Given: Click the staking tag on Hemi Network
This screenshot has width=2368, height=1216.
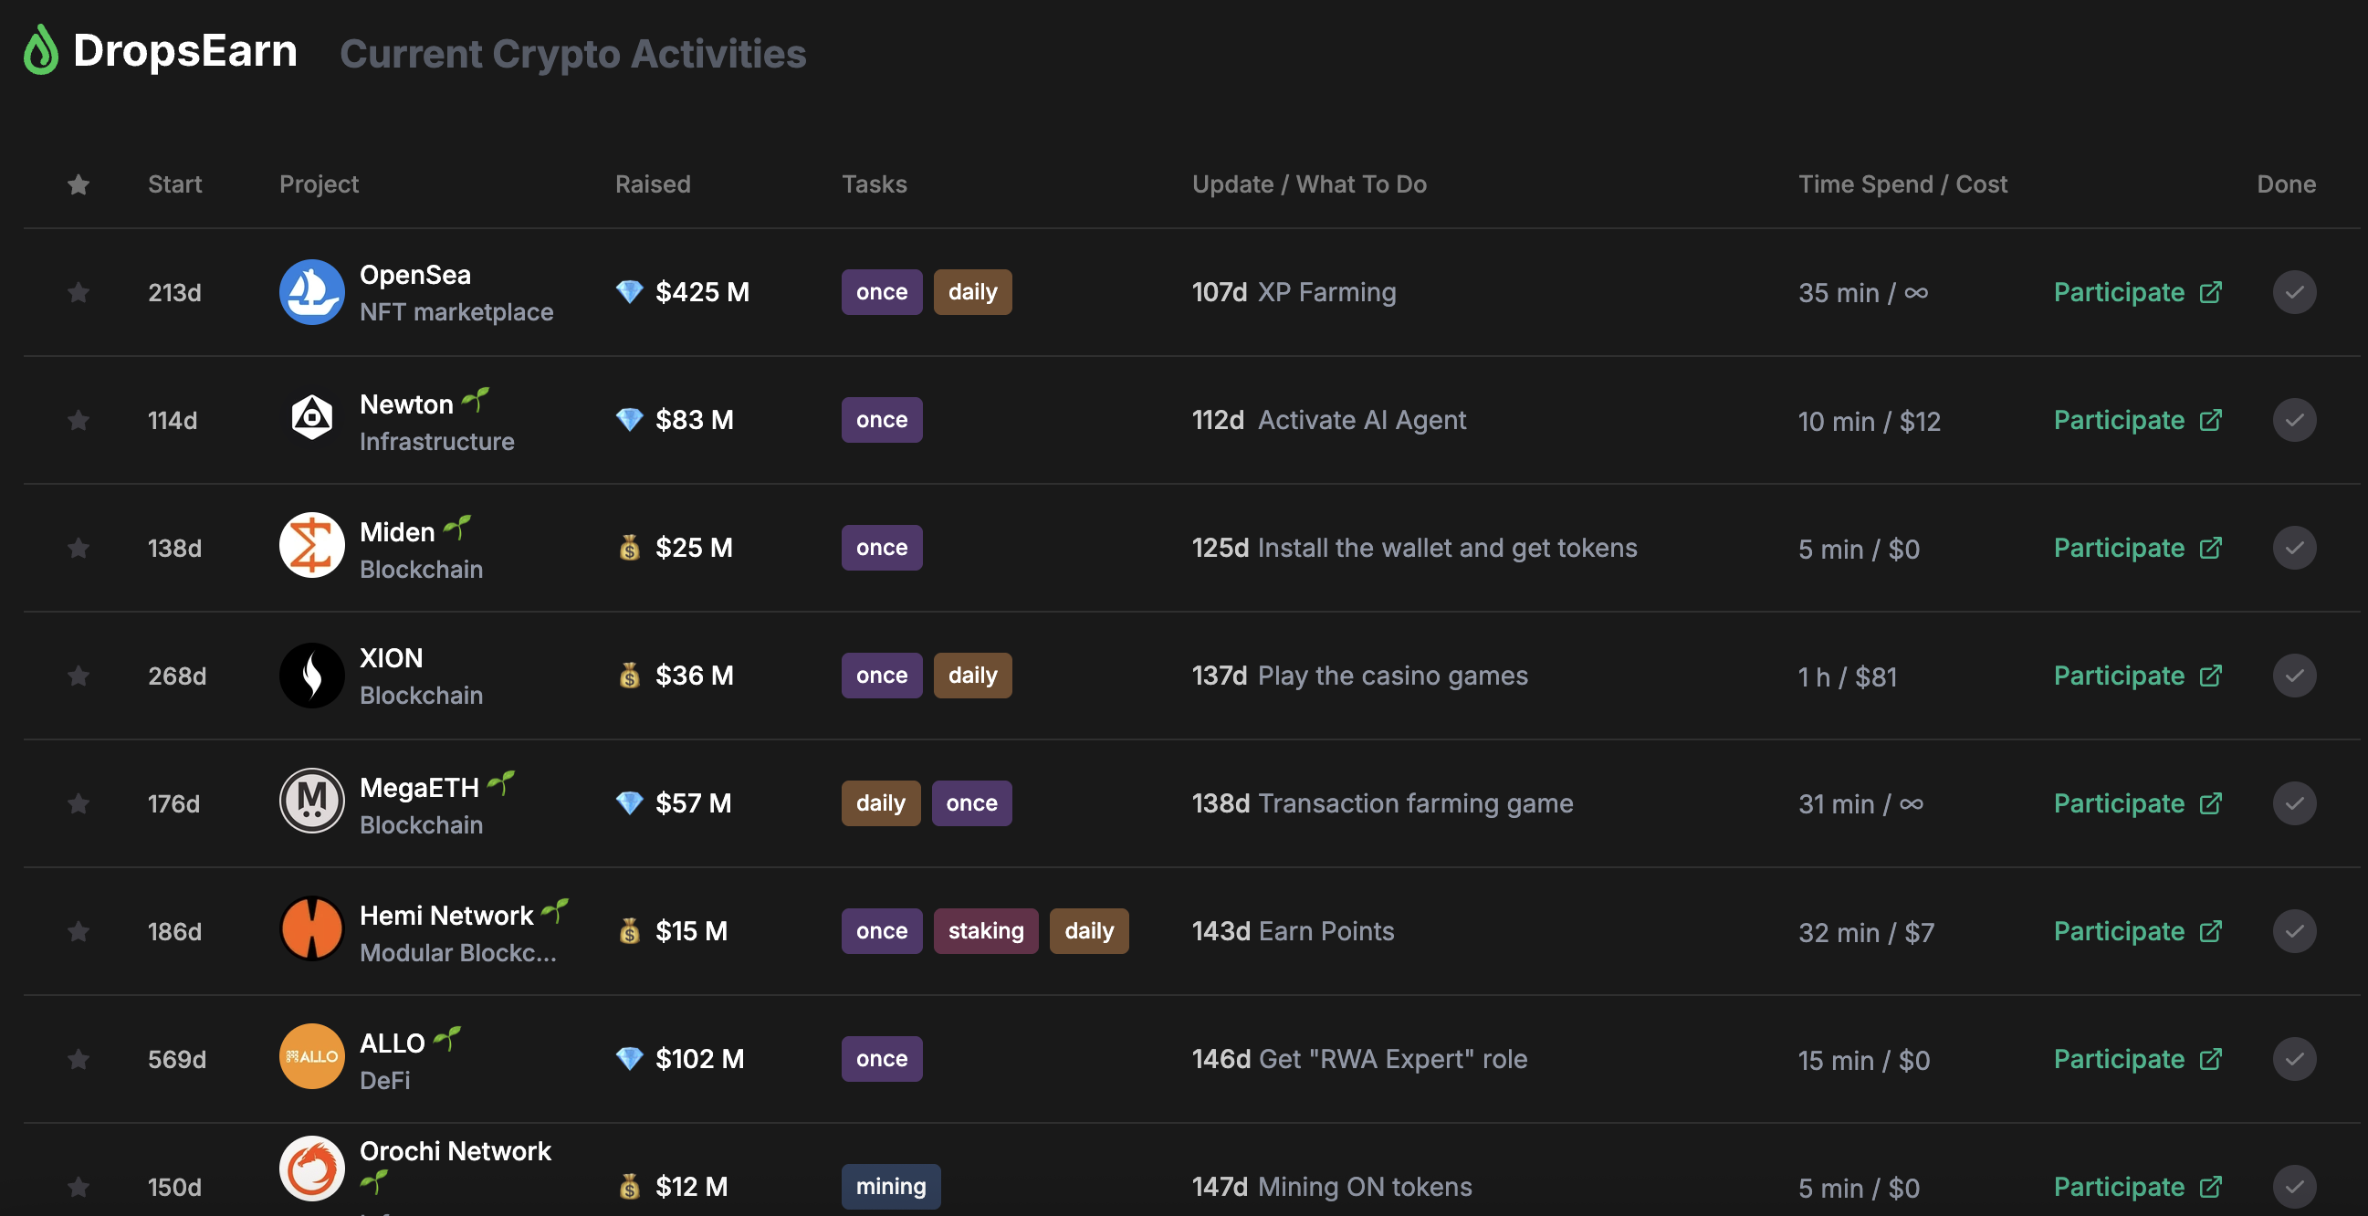Looking at the screenshot, I should tap(985, 931).
